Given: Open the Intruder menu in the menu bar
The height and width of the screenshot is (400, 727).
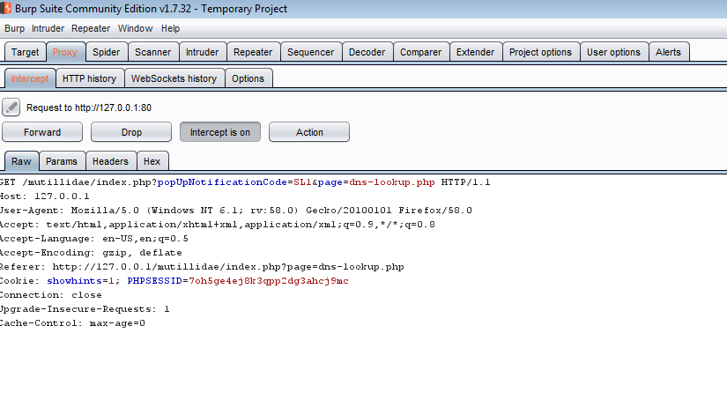Looking at the screenshot, I should 48,29.
